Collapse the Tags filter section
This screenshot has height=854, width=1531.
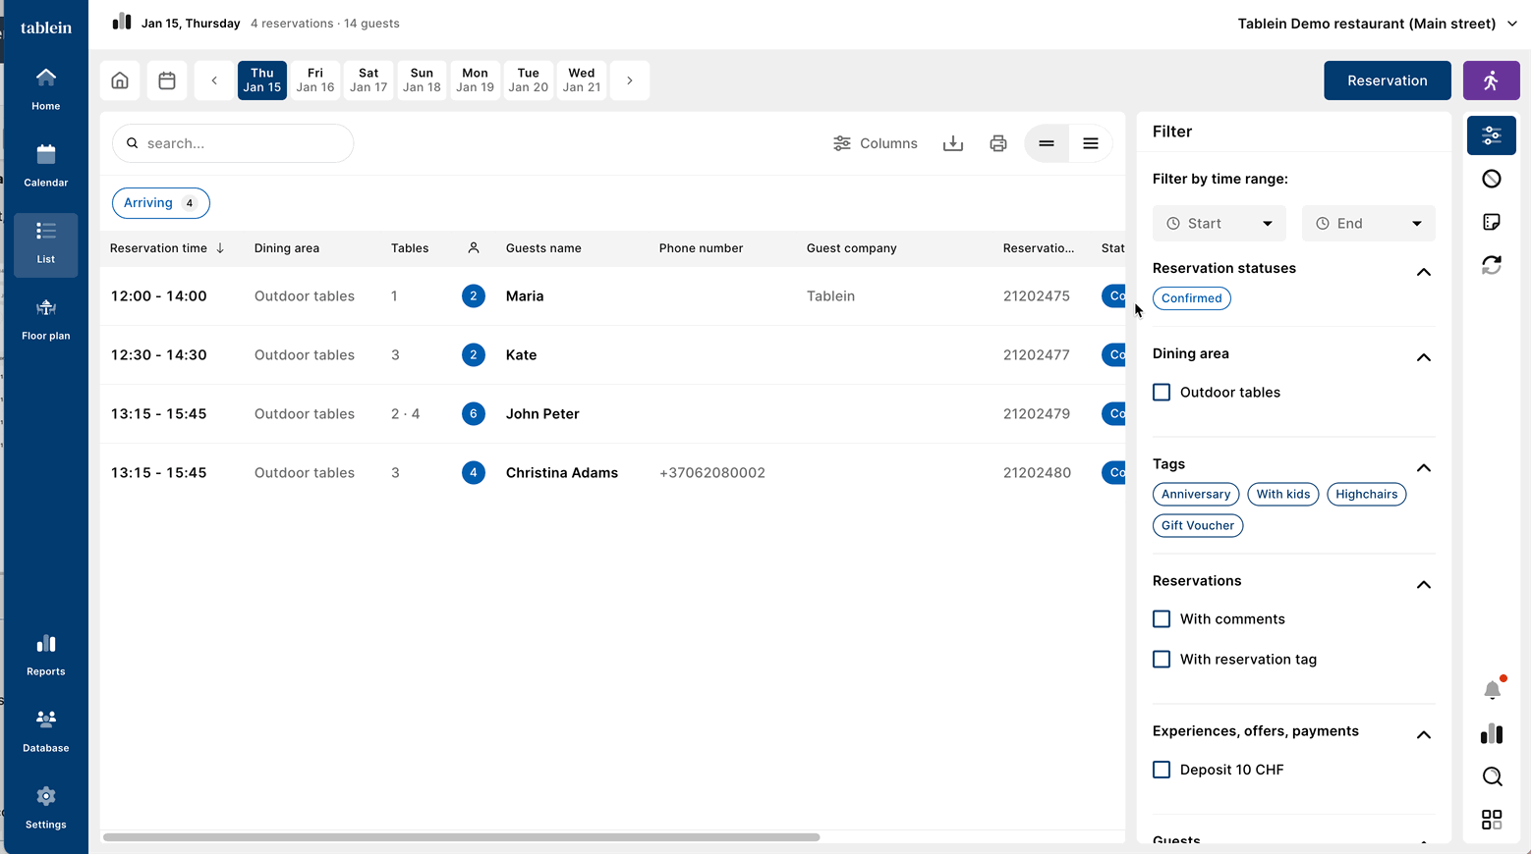[1423, 467]
